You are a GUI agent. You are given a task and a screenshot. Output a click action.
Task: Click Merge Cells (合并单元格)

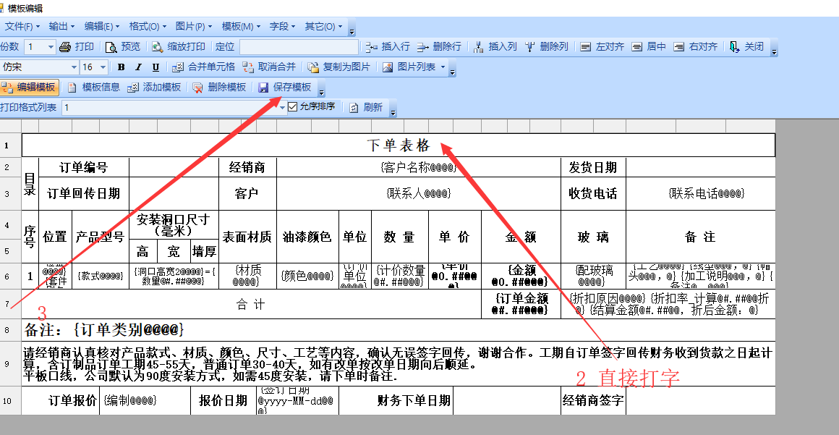click(204, 67)
